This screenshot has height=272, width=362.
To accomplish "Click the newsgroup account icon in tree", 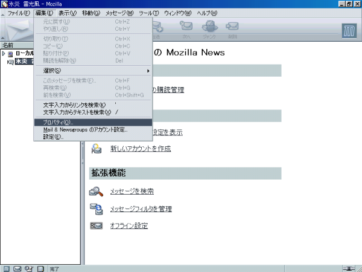I will [10, 62].
